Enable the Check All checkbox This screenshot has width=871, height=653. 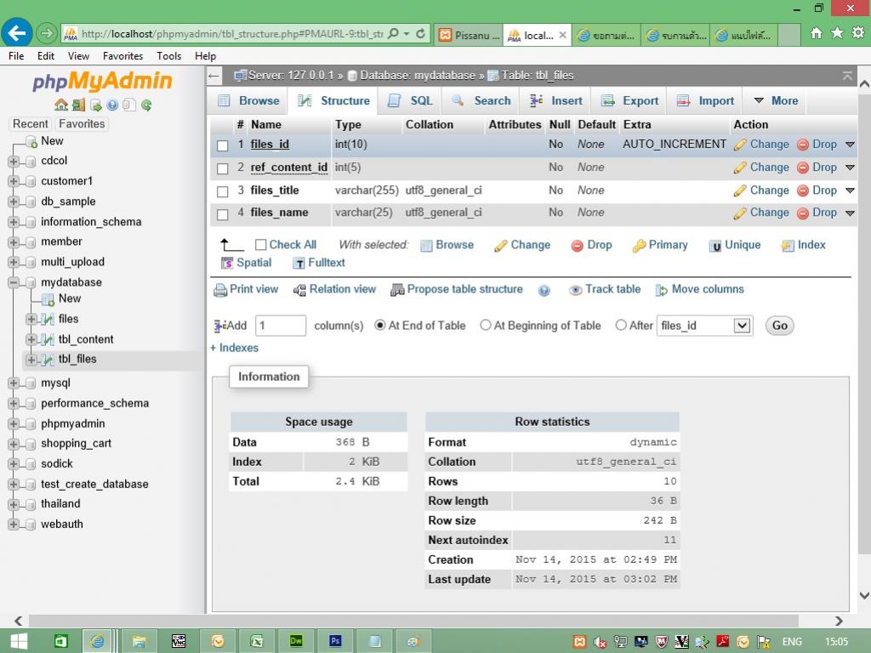pyautogui.click(x=261, y=245)
